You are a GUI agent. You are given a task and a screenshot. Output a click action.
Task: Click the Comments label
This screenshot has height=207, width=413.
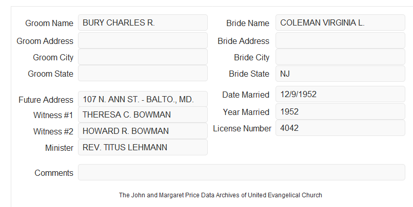point(54,173)
